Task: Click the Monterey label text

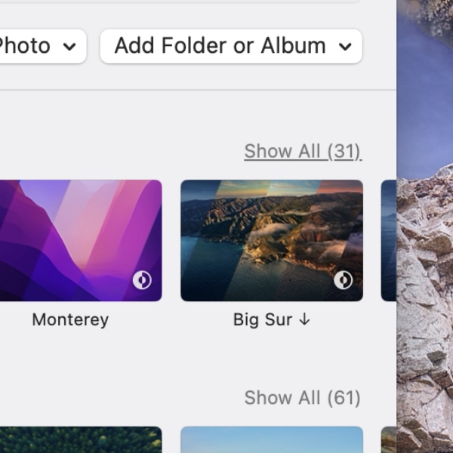Action: coord(70,319)
